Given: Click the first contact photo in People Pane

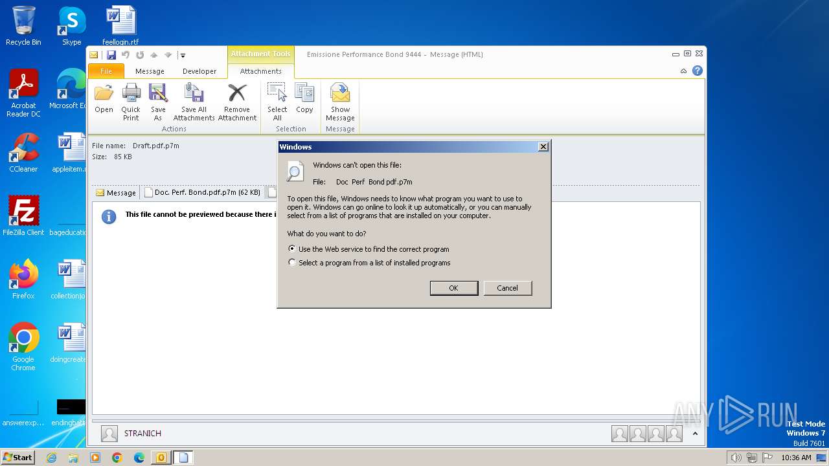Looking at the screenshot, I should coord(620,434).
